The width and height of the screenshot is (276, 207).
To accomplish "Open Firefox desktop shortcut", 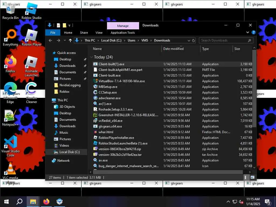I will click(11, 64).
